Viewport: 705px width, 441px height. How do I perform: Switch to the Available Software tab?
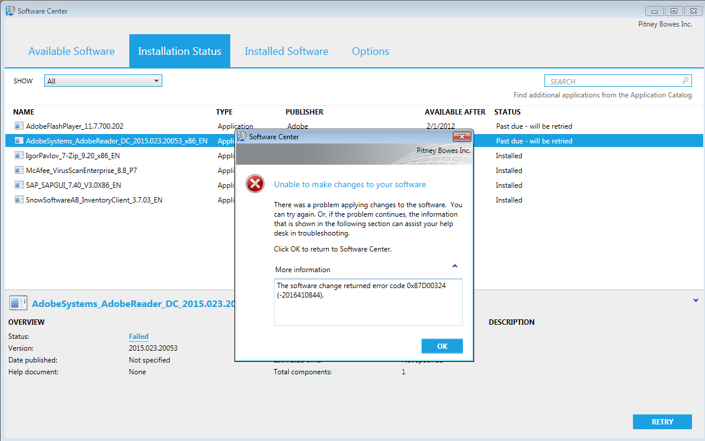(x=71, y=51)
